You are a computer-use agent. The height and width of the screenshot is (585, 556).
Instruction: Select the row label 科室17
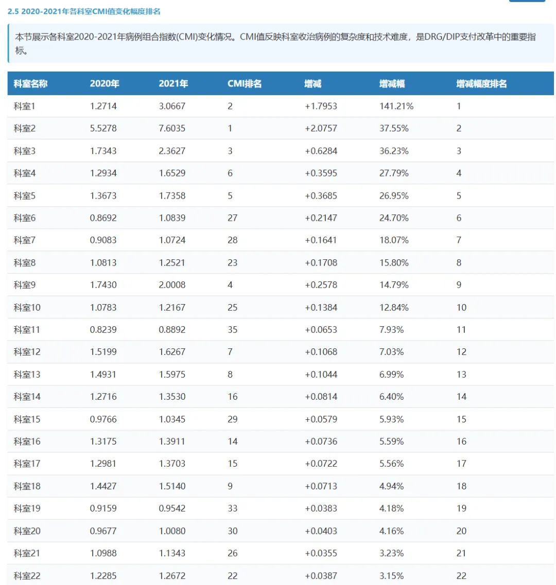pyautogui.click(x=27, y=464)
